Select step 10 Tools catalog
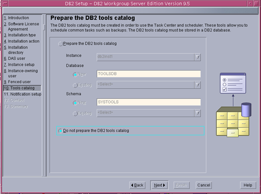261x194 pixels. (22, 88)
